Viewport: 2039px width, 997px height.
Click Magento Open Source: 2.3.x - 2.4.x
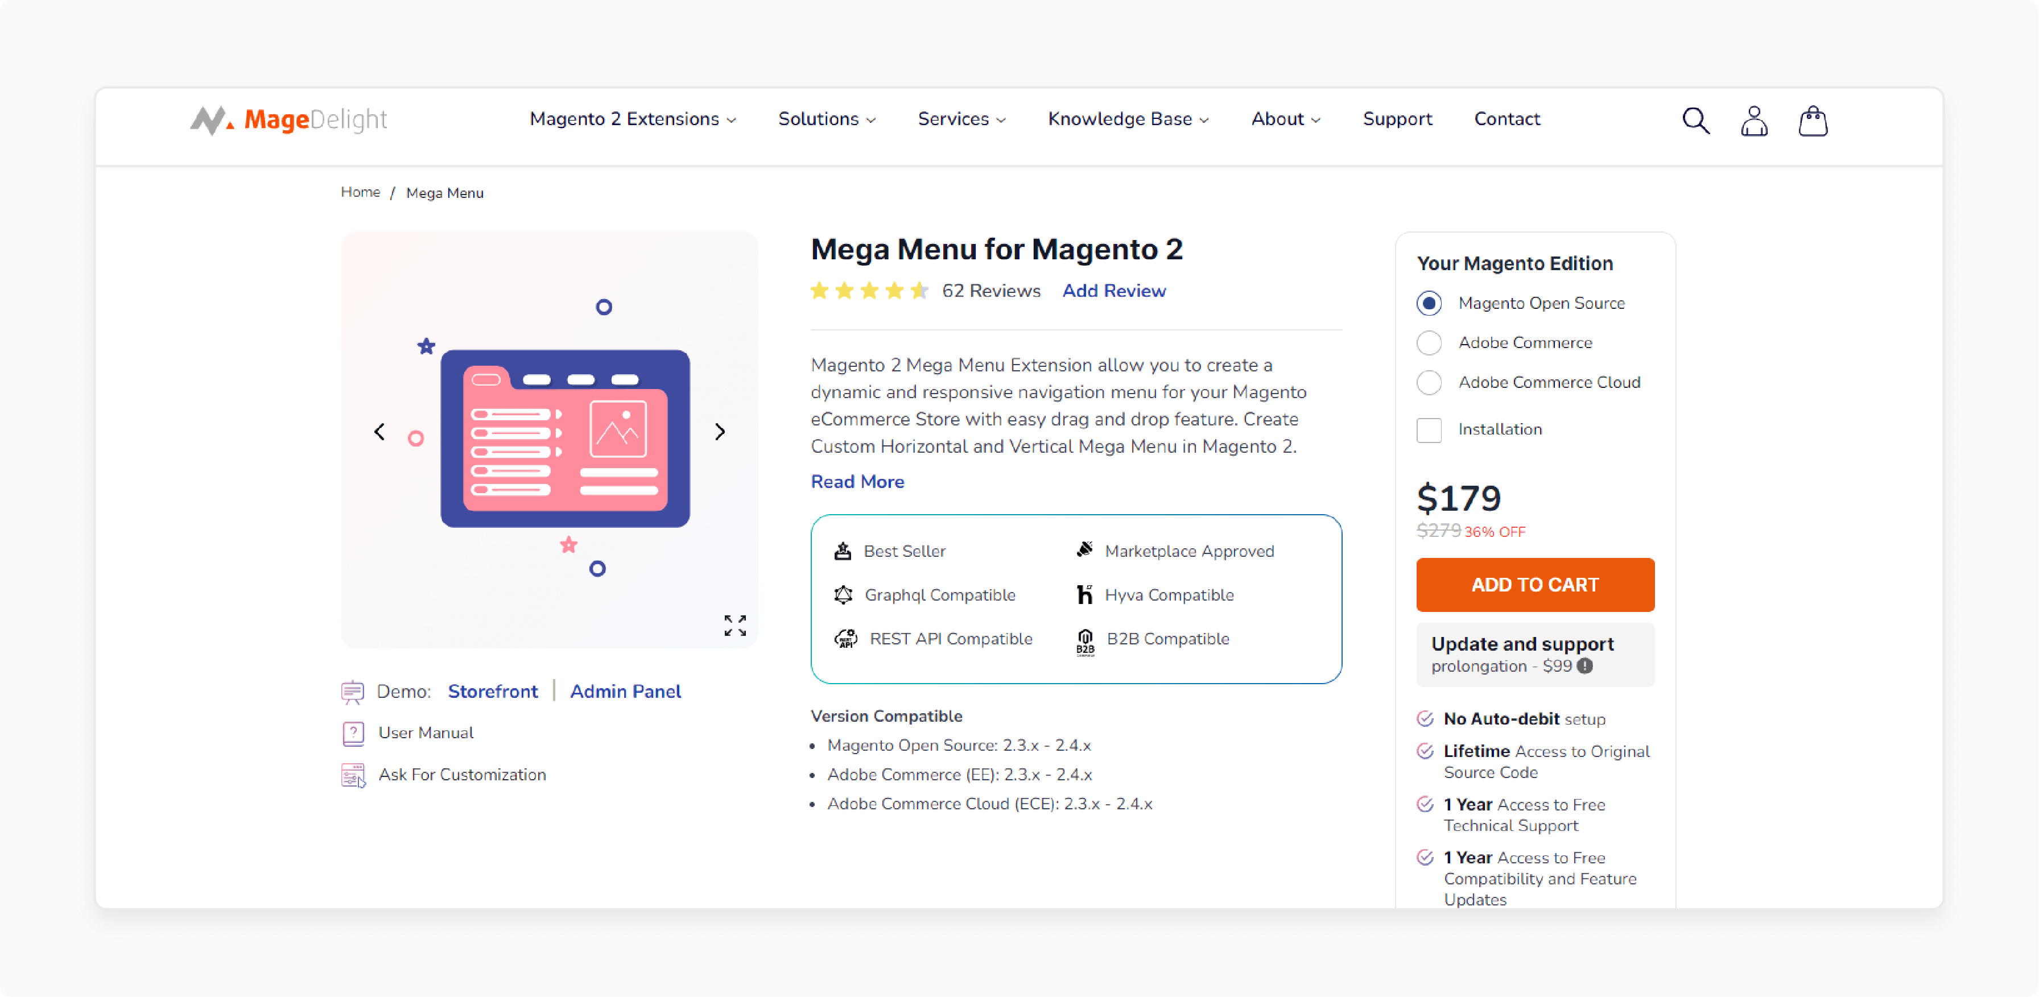point(959,744)
